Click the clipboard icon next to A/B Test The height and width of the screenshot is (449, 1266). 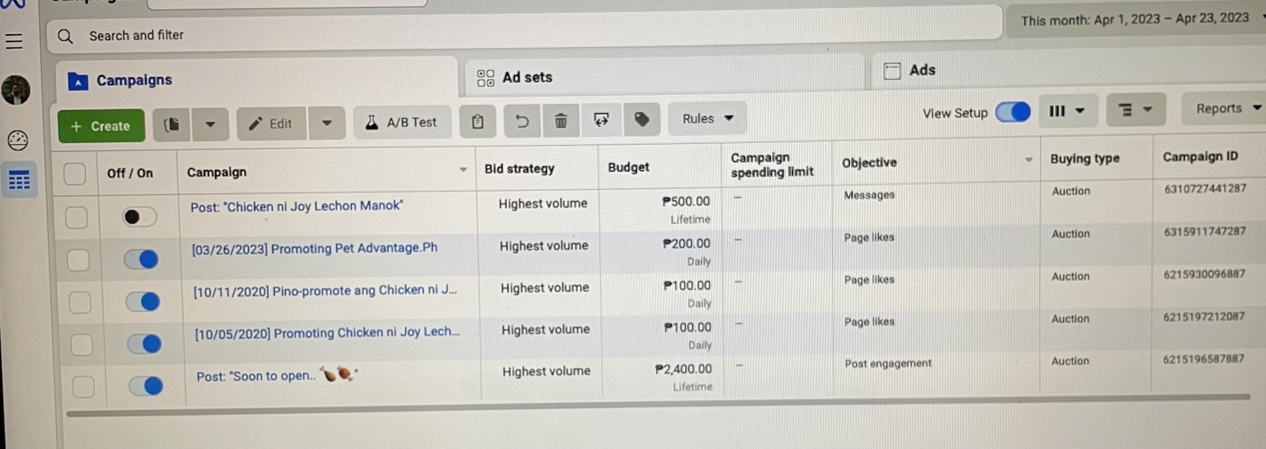477,121
